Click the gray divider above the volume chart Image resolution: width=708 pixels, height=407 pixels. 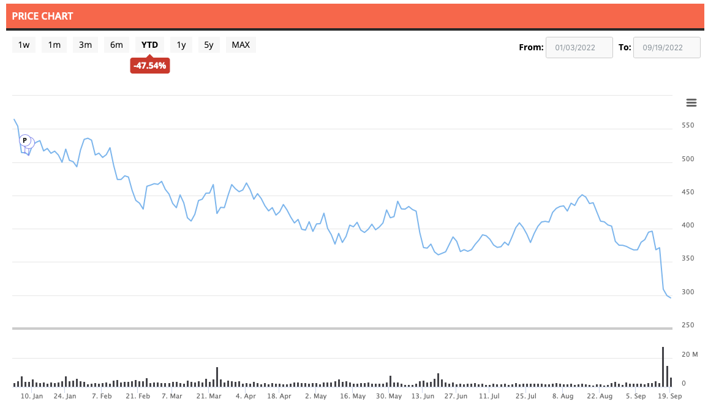pos(343,329)
